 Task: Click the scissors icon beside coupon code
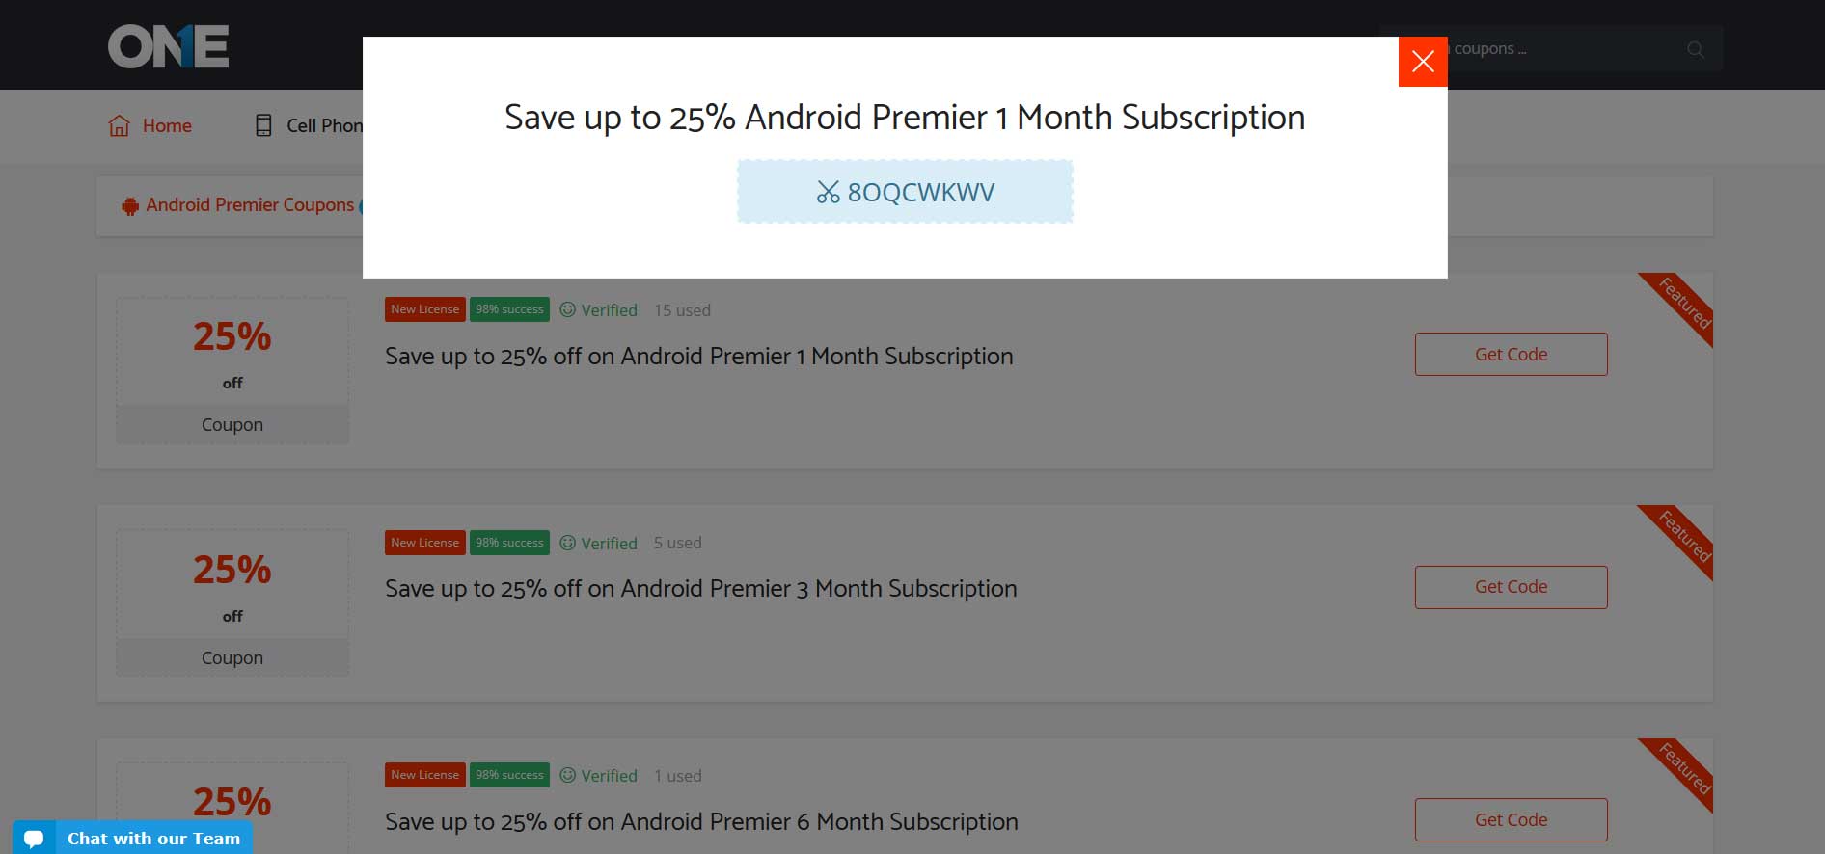[828, 193]
